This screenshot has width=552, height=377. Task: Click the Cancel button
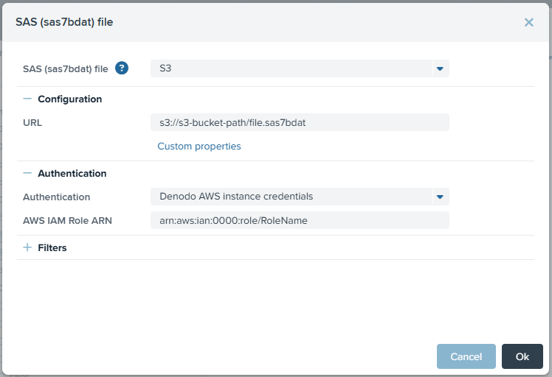(x=466, y=356)
